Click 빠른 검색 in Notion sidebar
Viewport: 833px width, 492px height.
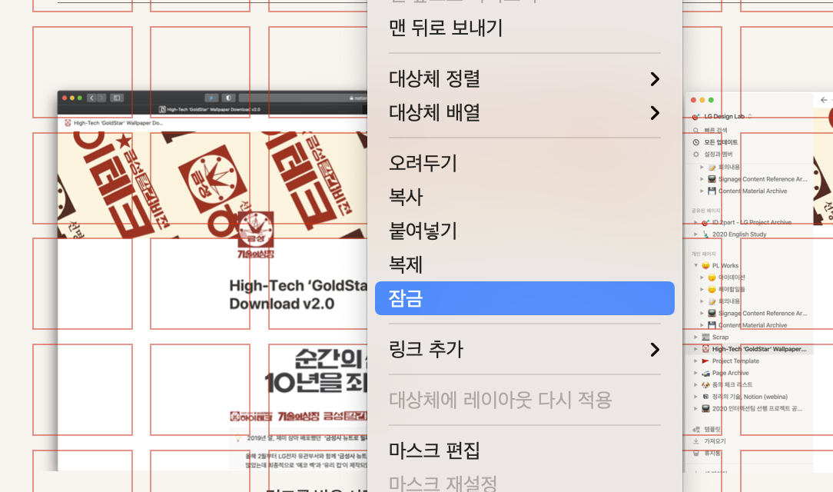pyautogui.click(x=715, y=130)
